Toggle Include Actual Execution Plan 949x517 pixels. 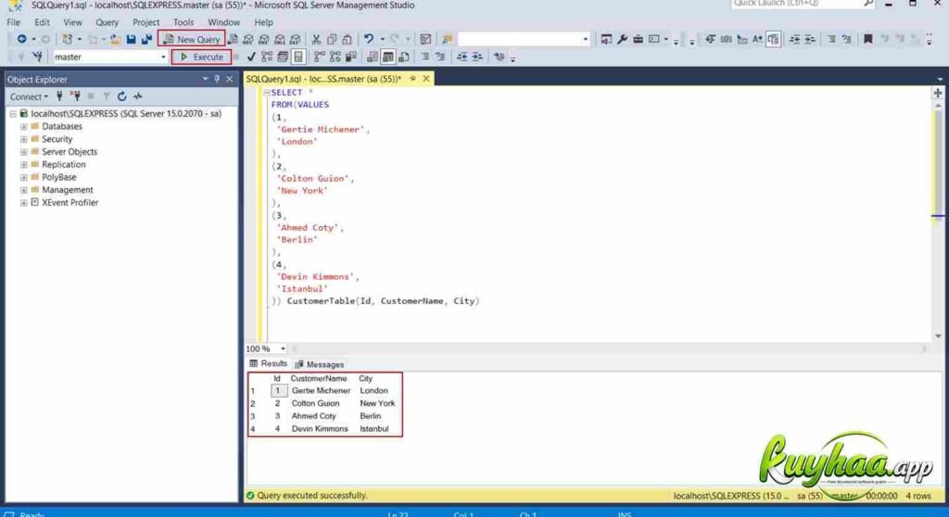point(320,57)
